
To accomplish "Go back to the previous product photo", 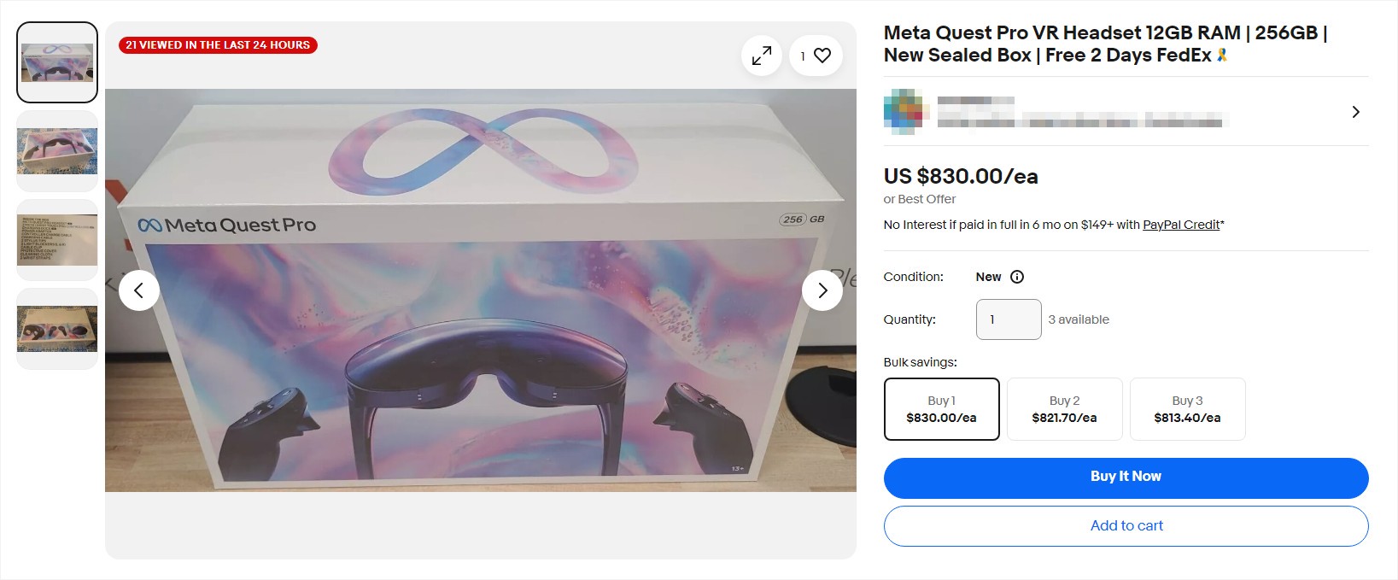I will point(138,290).
